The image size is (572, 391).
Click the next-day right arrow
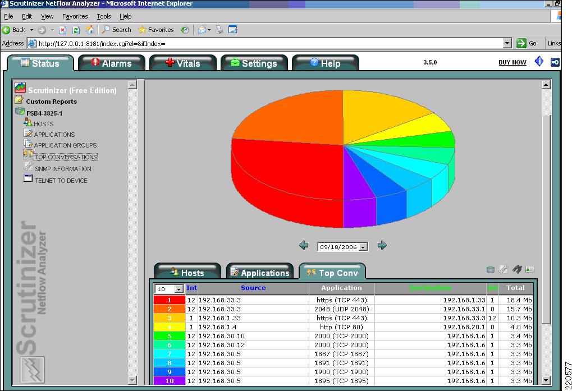point(382,245)
